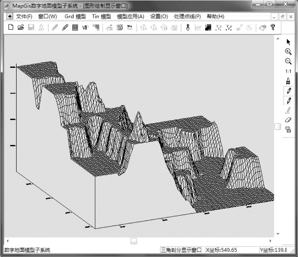Viewport: 298px width, 257px height.
Task: Open the 处理点线(P) menu
Action: [x=187, y=16]
